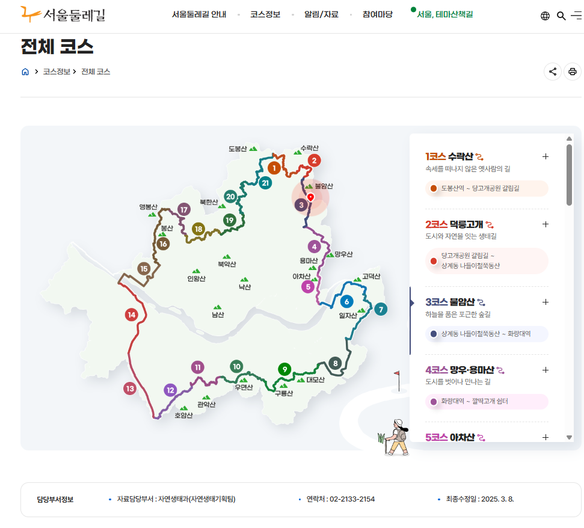Select course marker 11 on map
The height and width of the screenshot is (528, 584).
[x=197, y=367]
